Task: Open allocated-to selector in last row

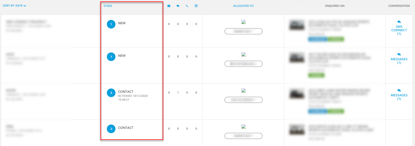Action: click(x=243, y=136)
